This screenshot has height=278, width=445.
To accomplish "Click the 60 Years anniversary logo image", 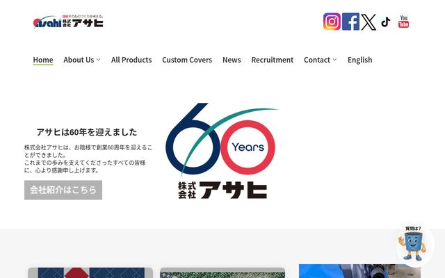I will tap(222, 151).
